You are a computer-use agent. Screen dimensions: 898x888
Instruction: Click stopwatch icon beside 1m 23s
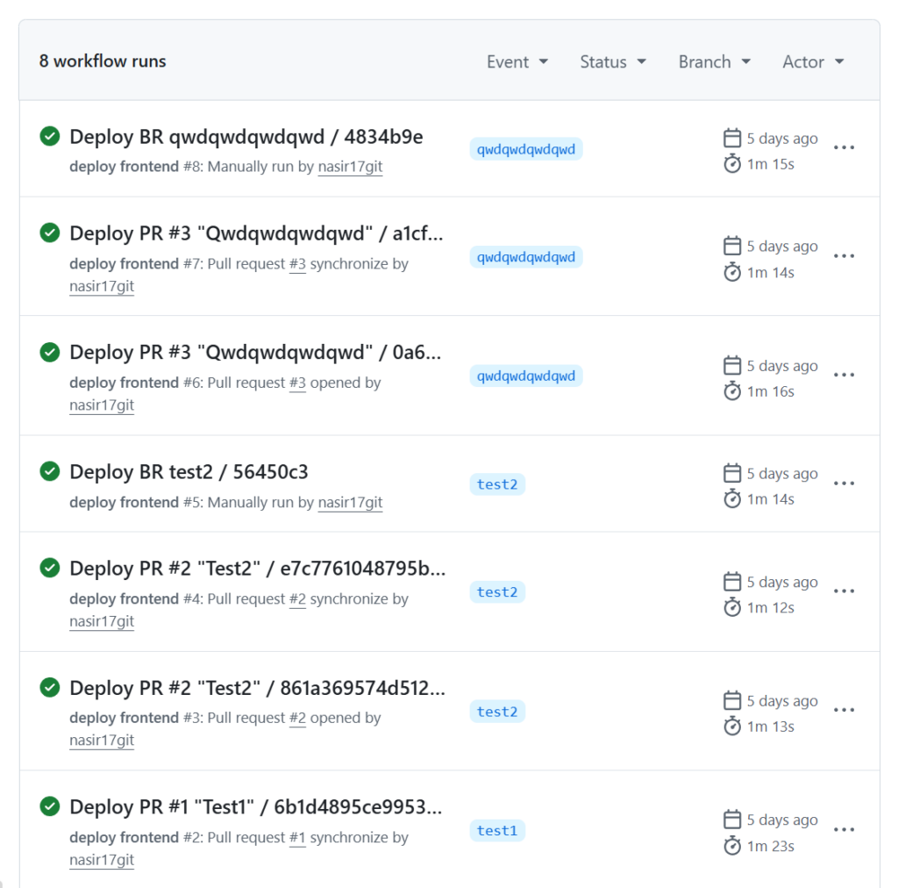pos(732,846)
